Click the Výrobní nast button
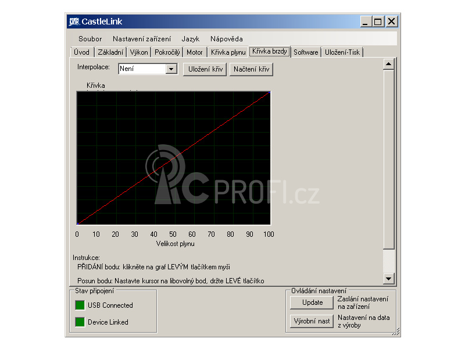The height and width of the screenshot is (349, 465). (312, 321)
